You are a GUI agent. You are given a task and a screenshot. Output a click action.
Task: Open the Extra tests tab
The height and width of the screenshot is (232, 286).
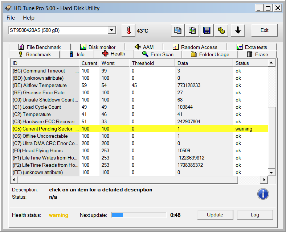pyautogui.click(x=252, y=47)
